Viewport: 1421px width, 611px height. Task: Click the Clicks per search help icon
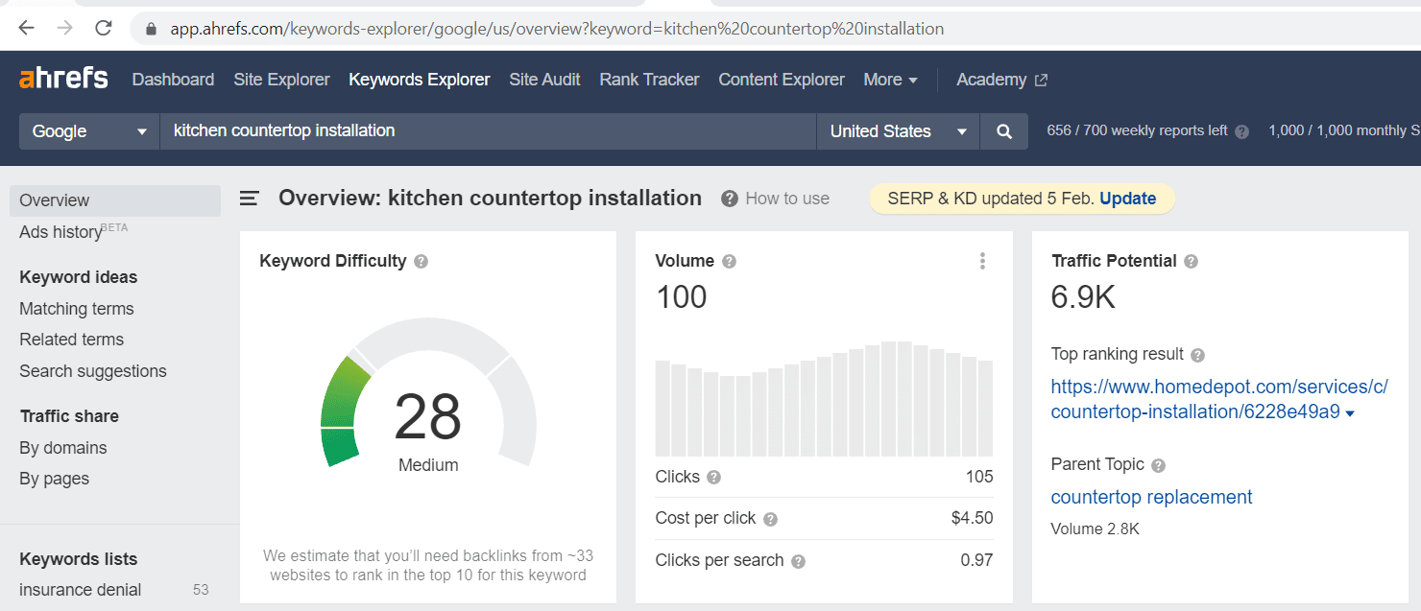point(798,561)
